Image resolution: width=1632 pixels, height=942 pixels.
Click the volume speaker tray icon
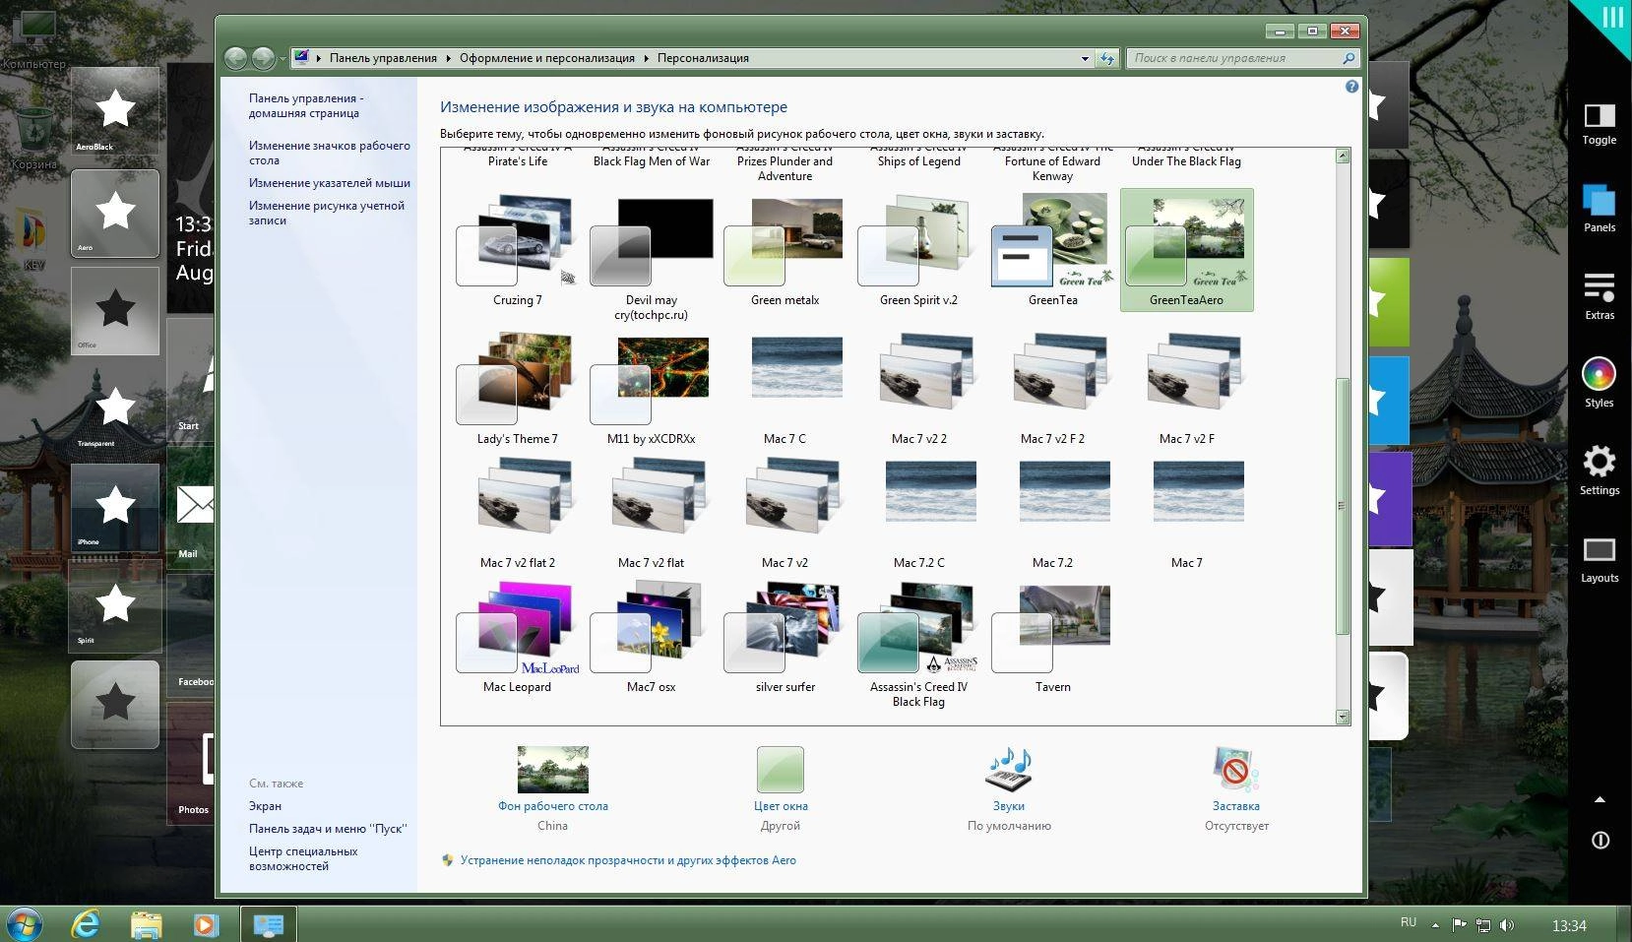click(1507, 925)
